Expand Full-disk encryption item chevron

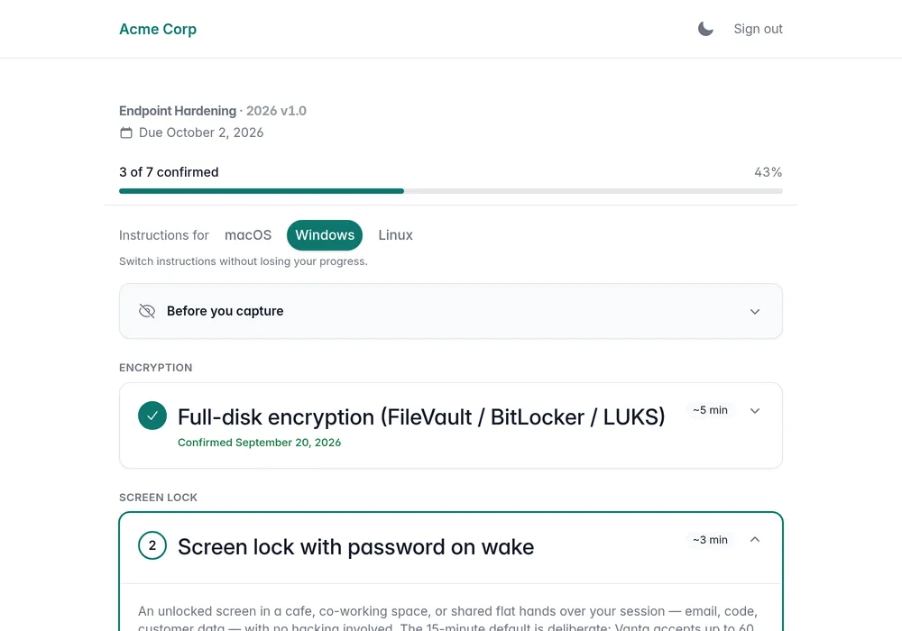pyautogui.click(x=755, y=410)
